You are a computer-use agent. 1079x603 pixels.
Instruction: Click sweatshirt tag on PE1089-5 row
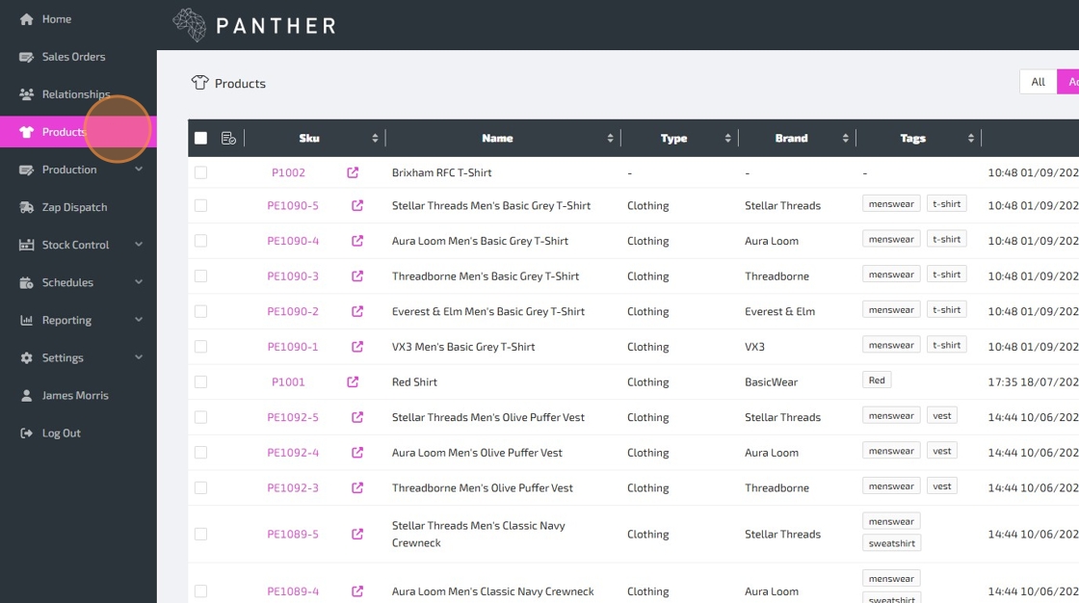pos(892,543)
